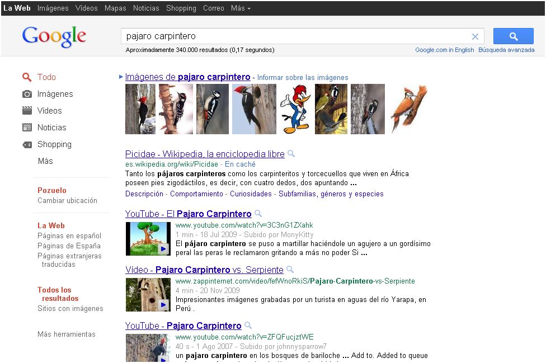Click the clapperboard icon beside Vídeos
Image resolution: width=546 pixels, height=363 pixels.
point(27,111)
